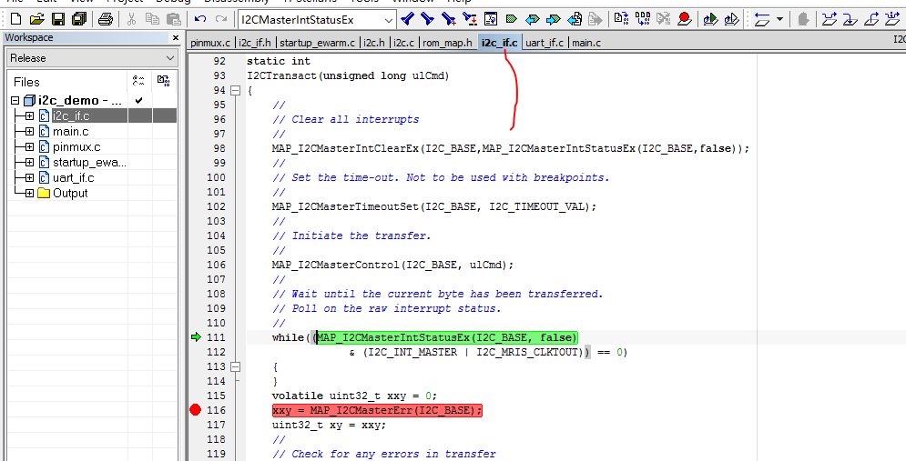The width and height of the screenshot is (906, 461).
Task: Expand the pinmux.c tree node
Action: tap(29, 147)
